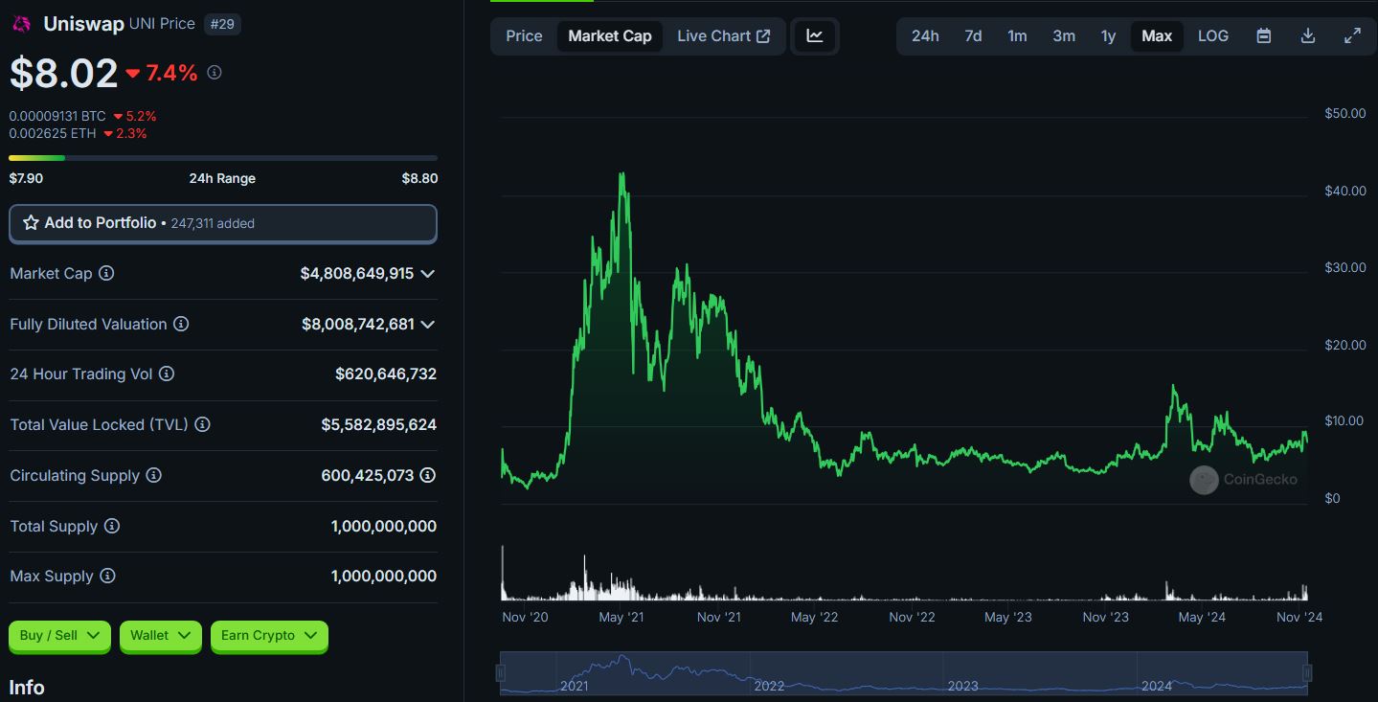This screenshot has width=1378, height=702.
Task: Click the $8,008,742,681 valuation value
Action: coord(358,324)
